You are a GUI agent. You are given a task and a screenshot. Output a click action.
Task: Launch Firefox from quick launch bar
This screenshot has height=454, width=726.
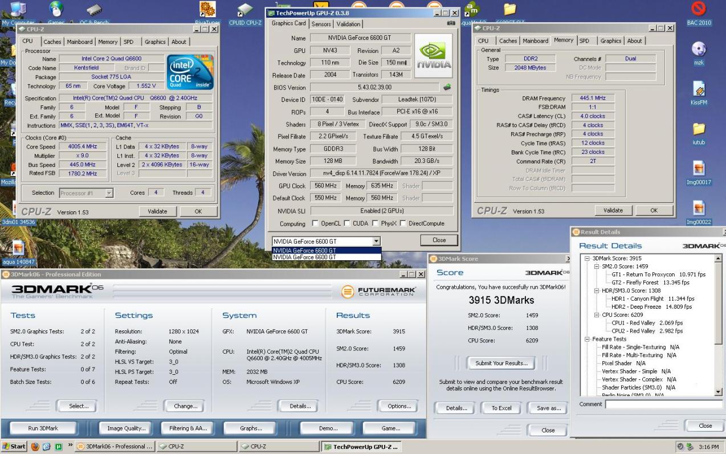(x=35, y=447)
